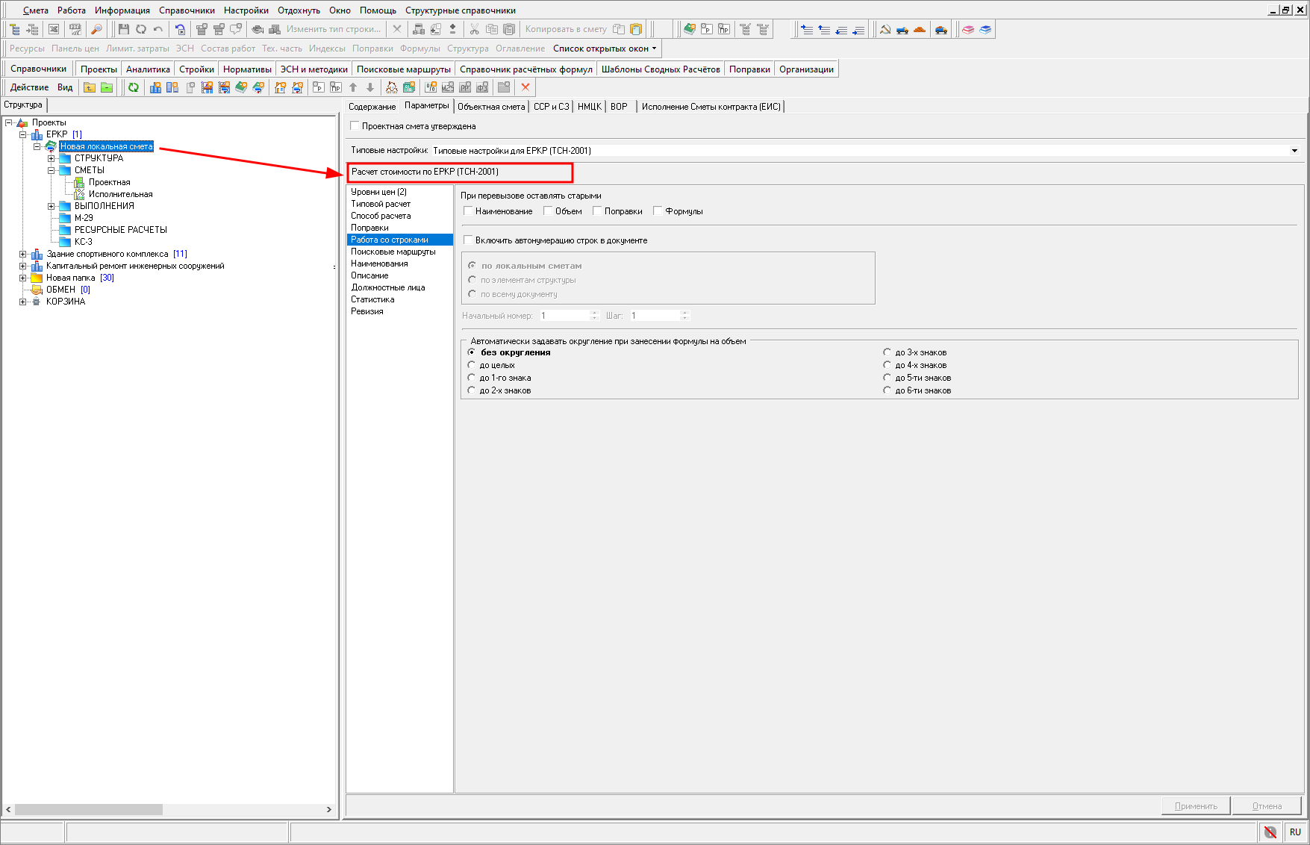Click the magnifier search icon in top toolbar
The width and height of the screenshot is (1310, 845).
96,29
